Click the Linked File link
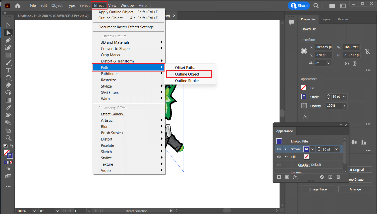This screenshot has height=214, width=377. pyautogui.click(x=309, y=29)
